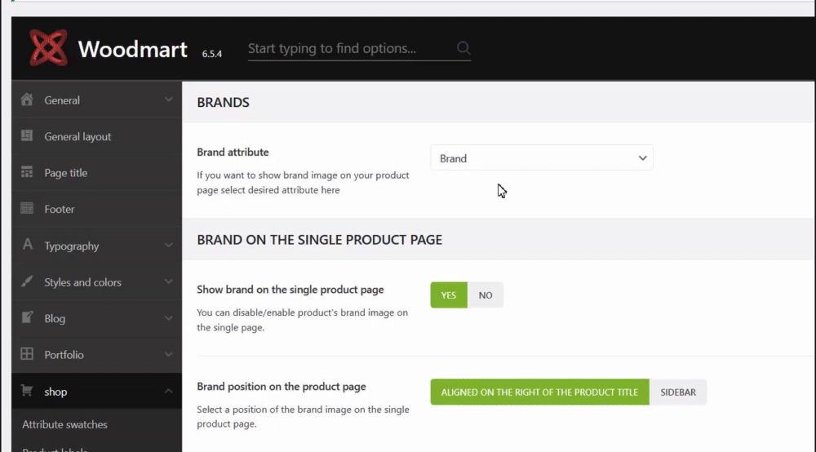Set show brand to NO
816x452 pixels.
486,295
